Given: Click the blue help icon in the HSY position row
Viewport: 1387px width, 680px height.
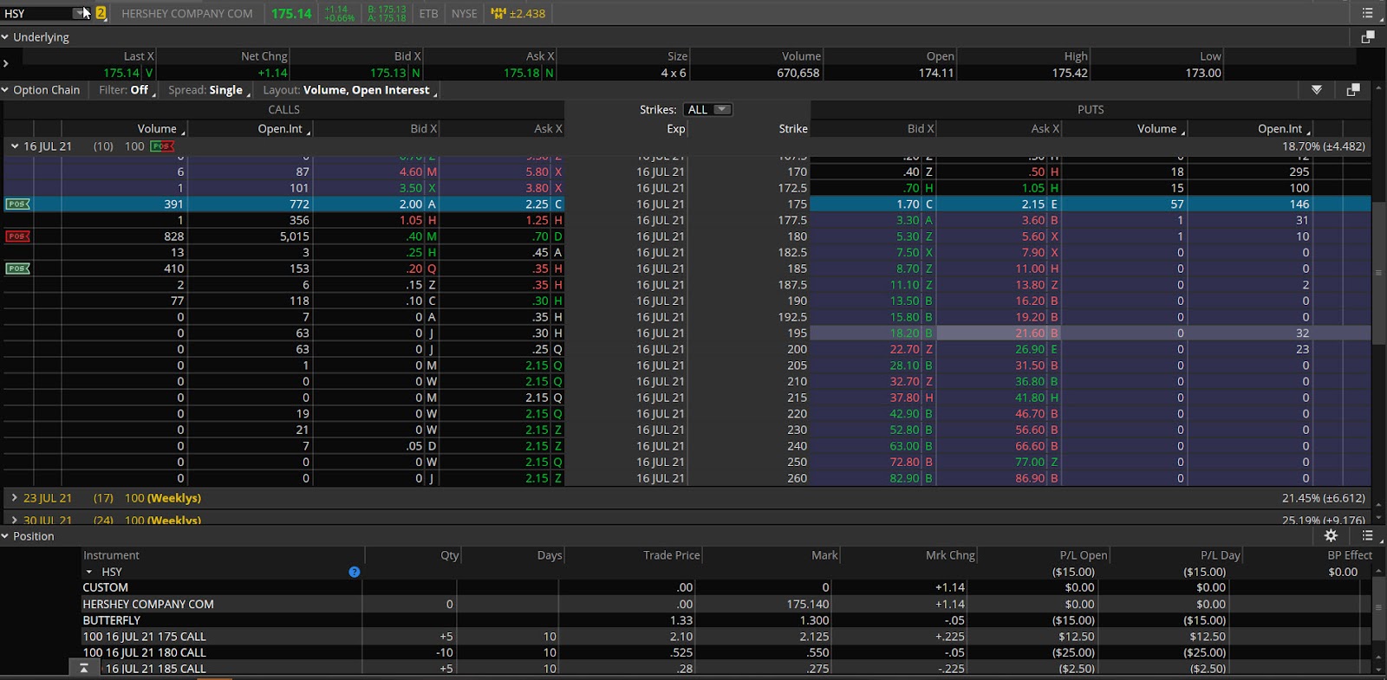Looking at the screenshot, I should click(x=354, y=572).
